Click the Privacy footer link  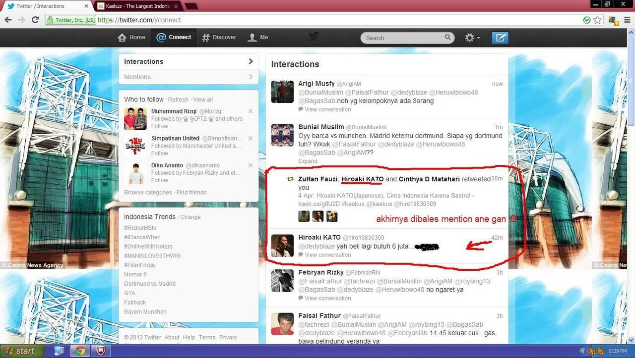(228, 337)
